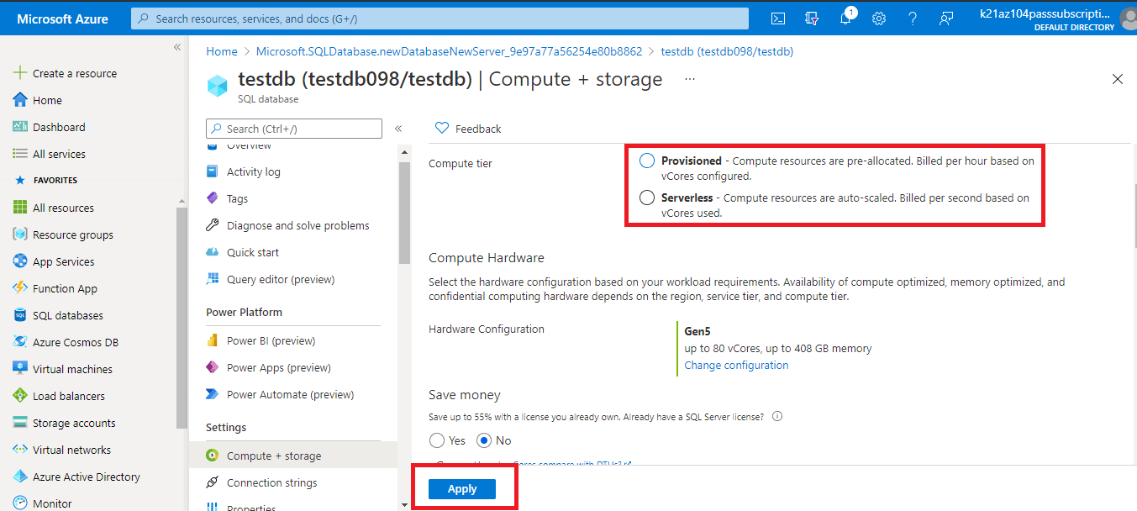The image size is (1137, 511).
Task: Select the Serverless compute tier
Action: 647,198
